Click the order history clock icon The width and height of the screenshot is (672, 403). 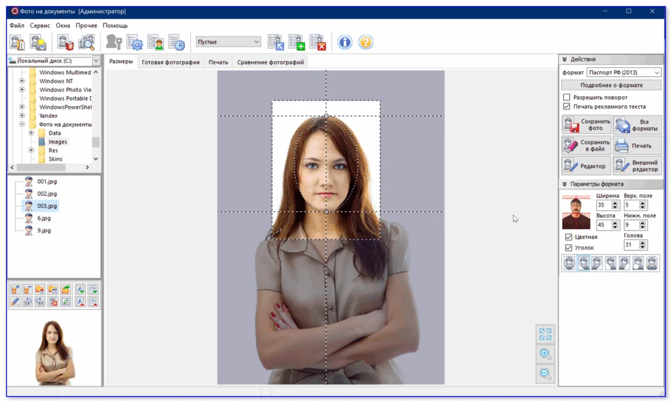[x=176, y=42]
